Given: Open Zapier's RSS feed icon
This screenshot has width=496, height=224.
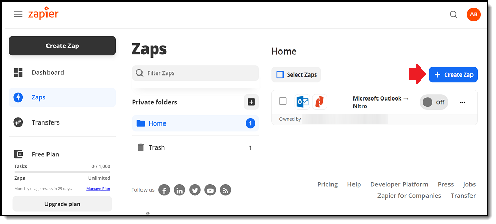Looking at the screenshot, I should 226,190.
